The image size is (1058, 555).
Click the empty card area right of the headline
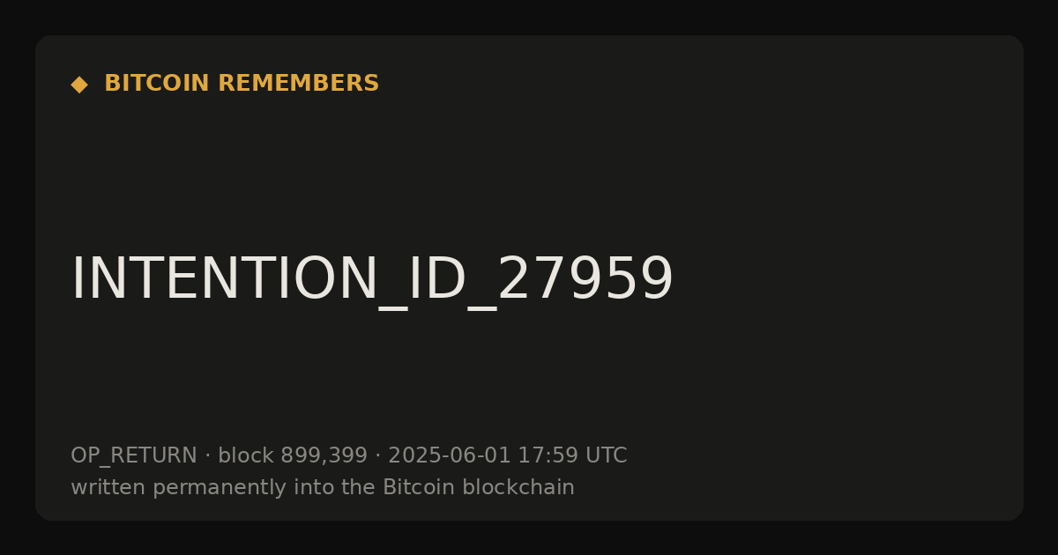click(846, 278)
